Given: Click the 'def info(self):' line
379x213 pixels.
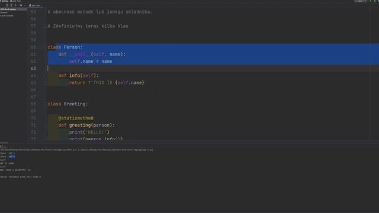Looking at the screenshot, I should click(78, 76).
